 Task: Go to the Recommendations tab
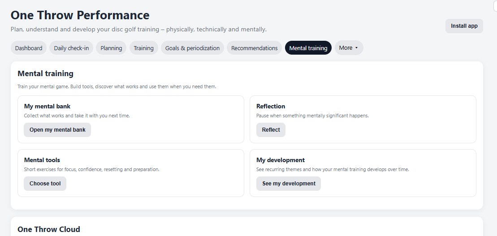(254, 48)
